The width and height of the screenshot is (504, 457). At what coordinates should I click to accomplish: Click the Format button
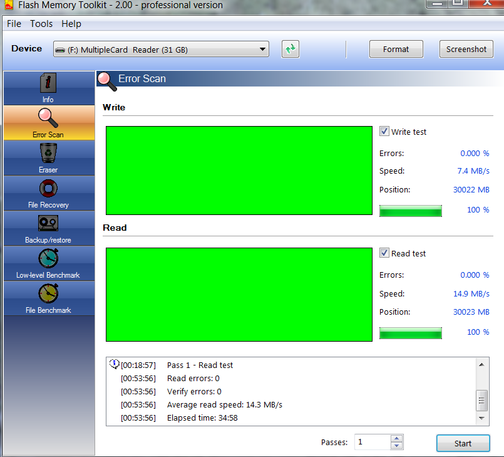click(x=396, y=49)
